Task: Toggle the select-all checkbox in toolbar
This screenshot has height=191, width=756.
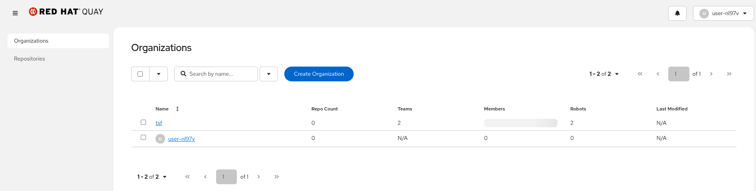Action: coord(140,74)
